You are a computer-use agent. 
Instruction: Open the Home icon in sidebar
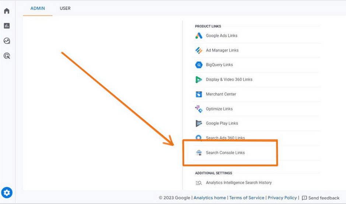click(7, 11)
